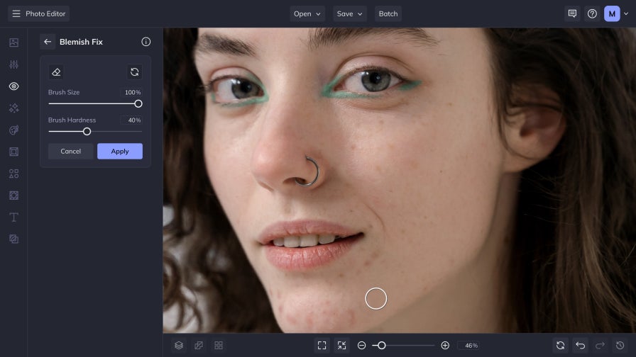Click the Brush Hardness slider handle
Viewport: 636px width, 357px height.
pyautogui.click(x=87, y=132)
